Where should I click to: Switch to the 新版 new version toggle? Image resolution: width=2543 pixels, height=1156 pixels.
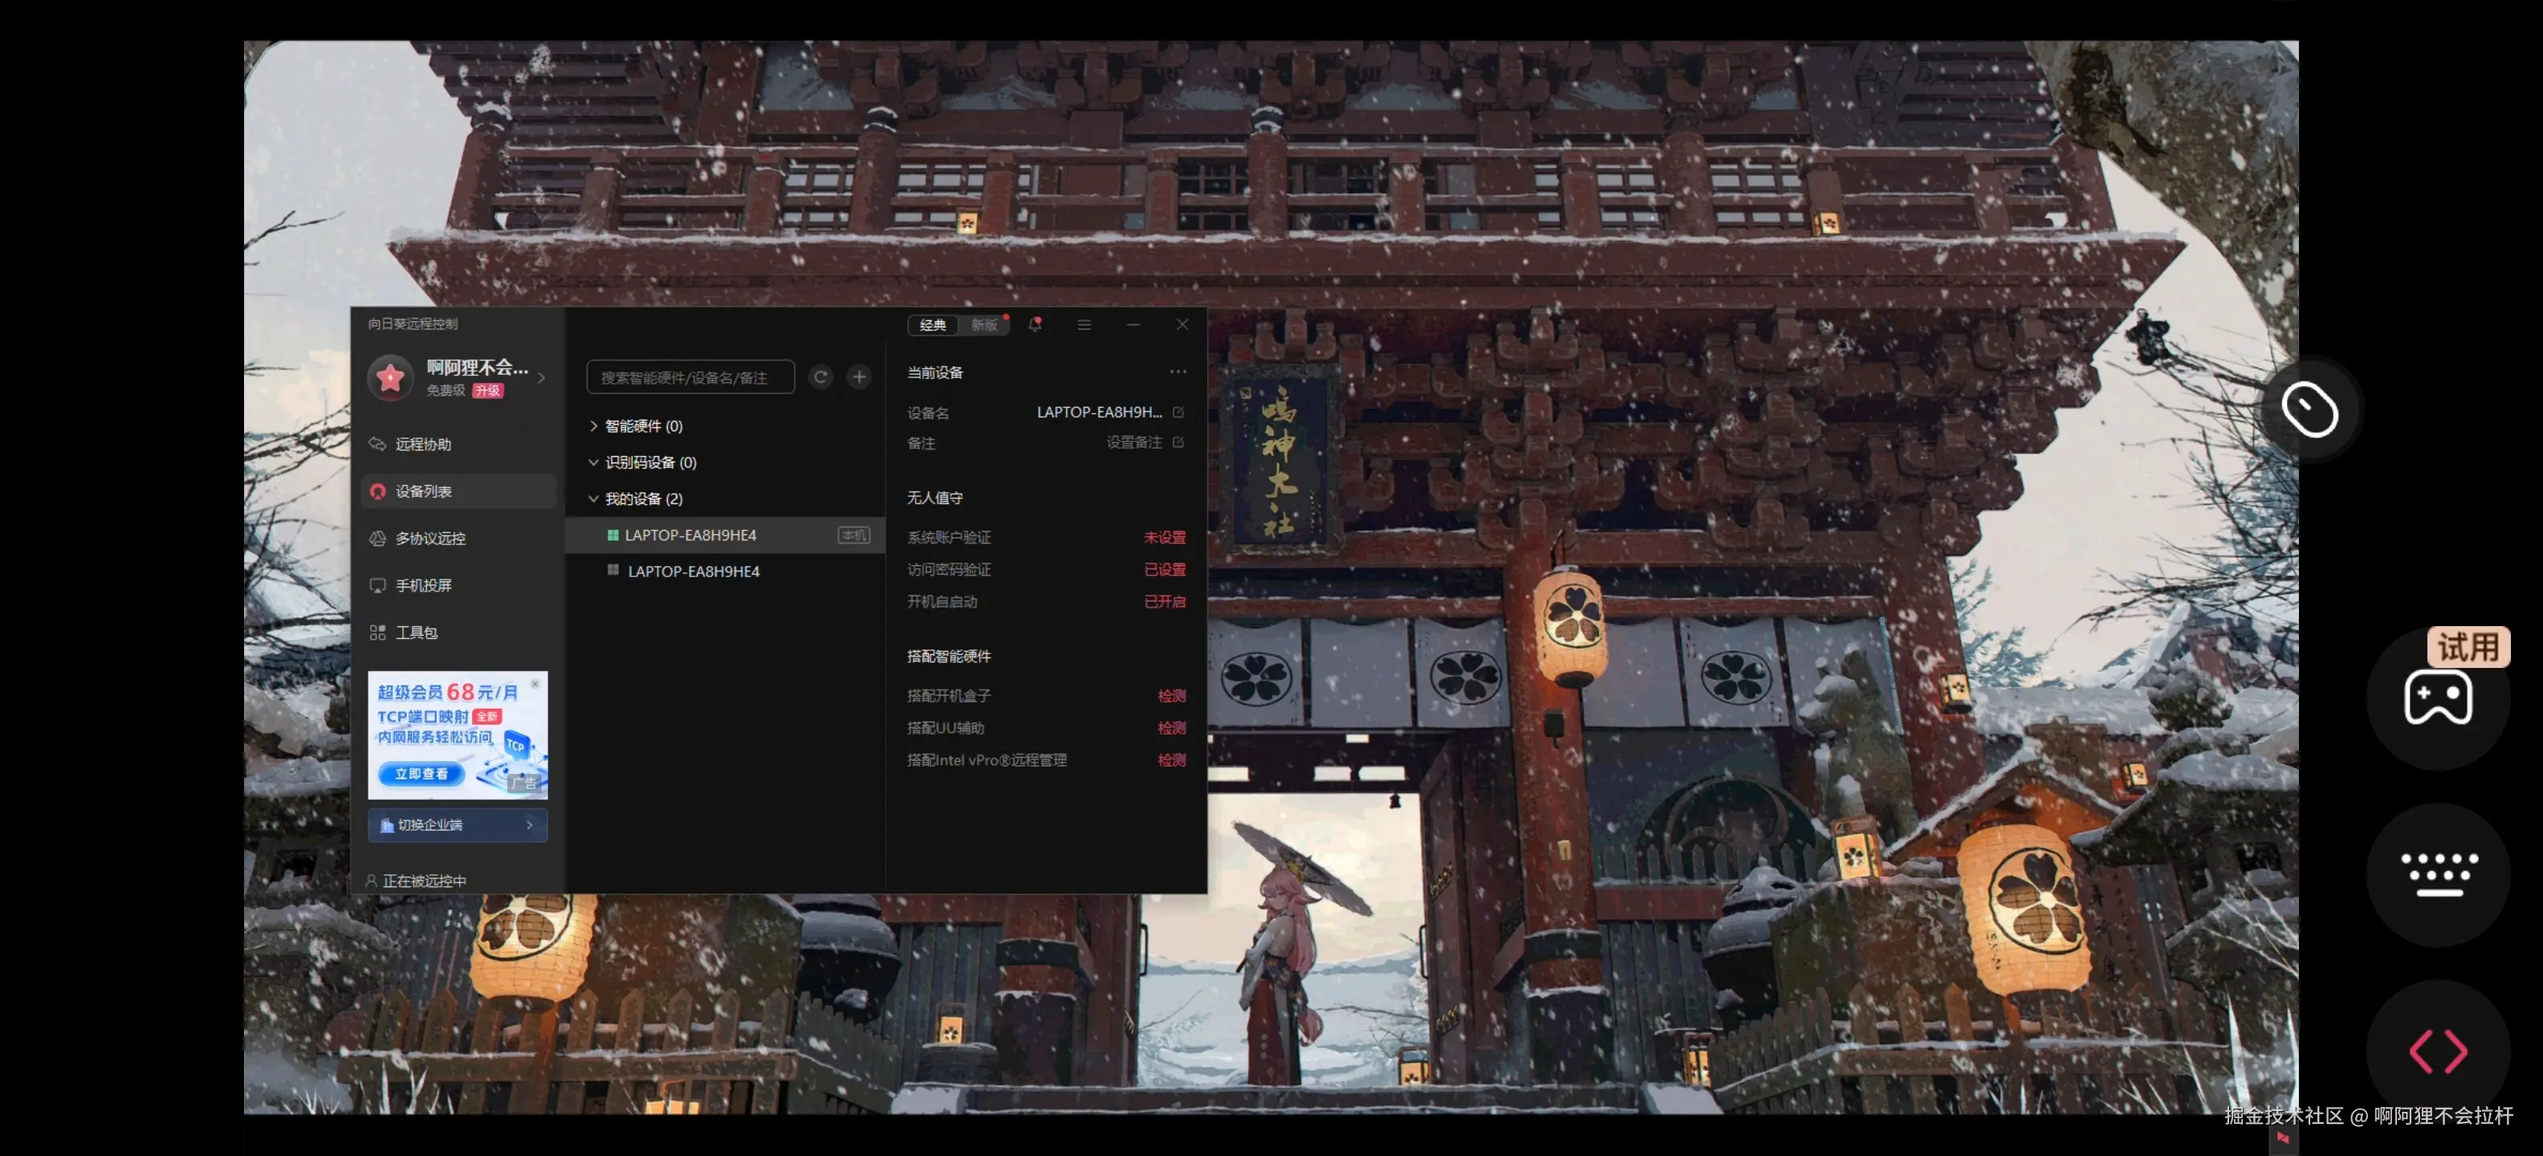click(x=983, y=325)
